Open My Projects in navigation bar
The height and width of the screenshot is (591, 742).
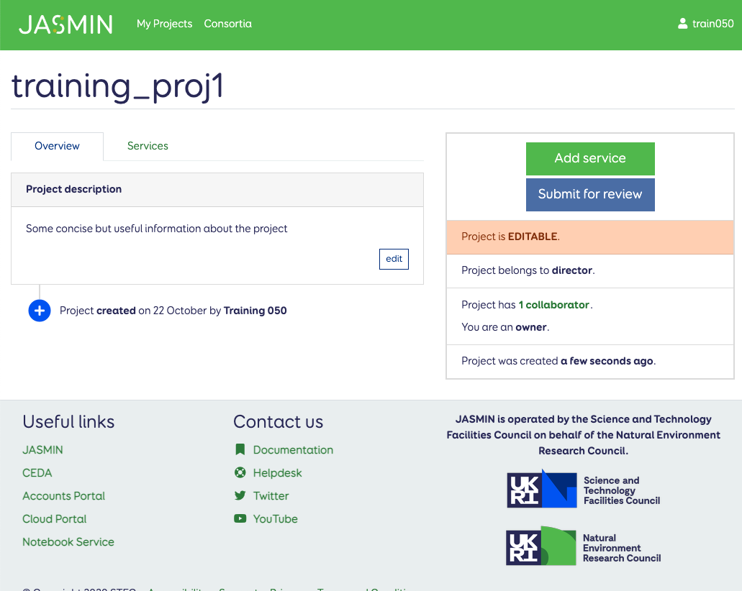[x=164, y=24]
